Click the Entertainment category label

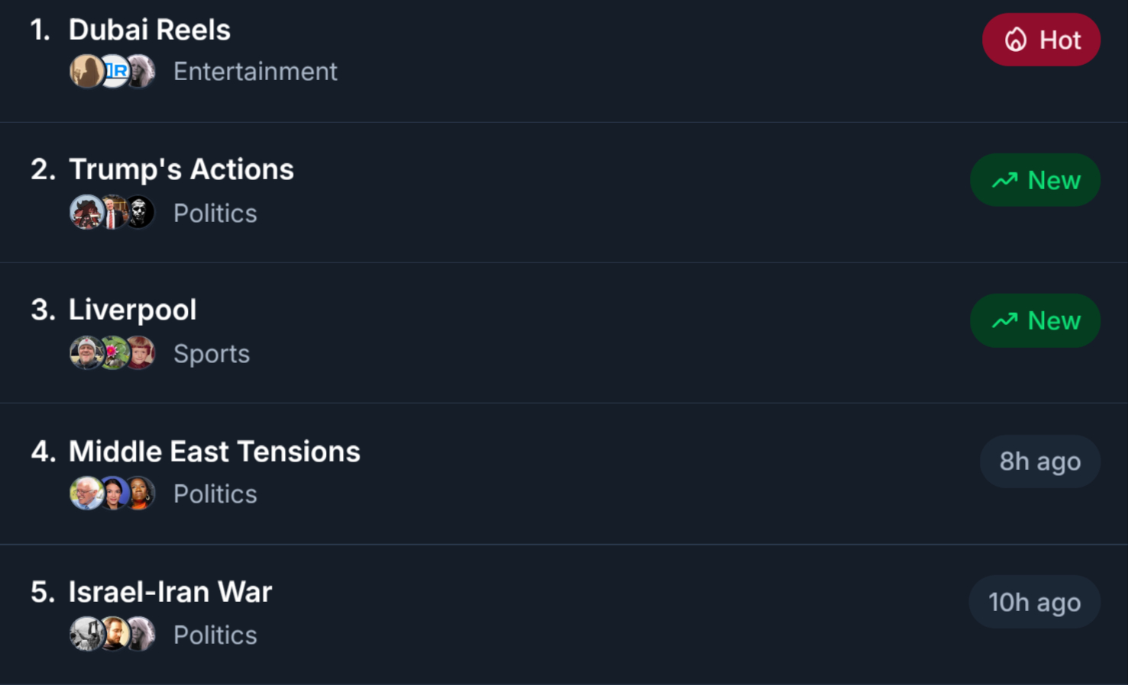pos(255,72)
